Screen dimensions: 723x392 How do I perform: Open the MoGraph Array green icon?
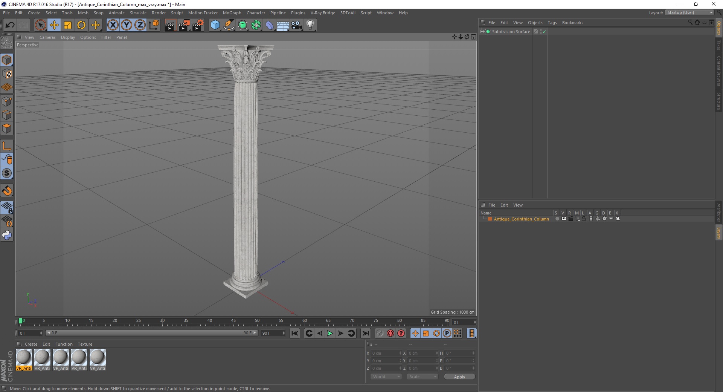256,25
